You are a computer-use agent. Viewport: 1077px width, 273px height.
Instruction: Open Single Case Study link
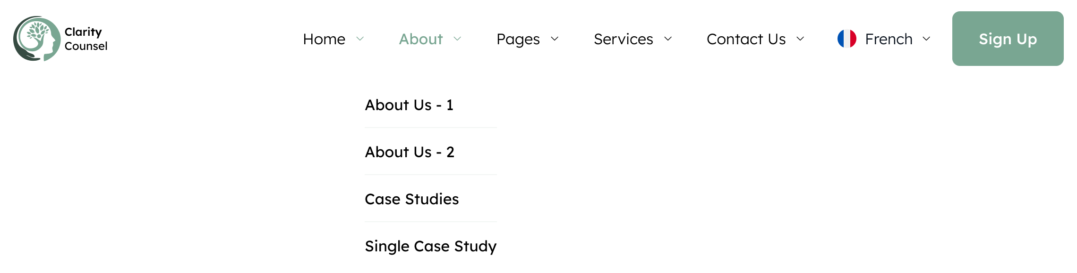pyautogui.click(x=430, y=246)
